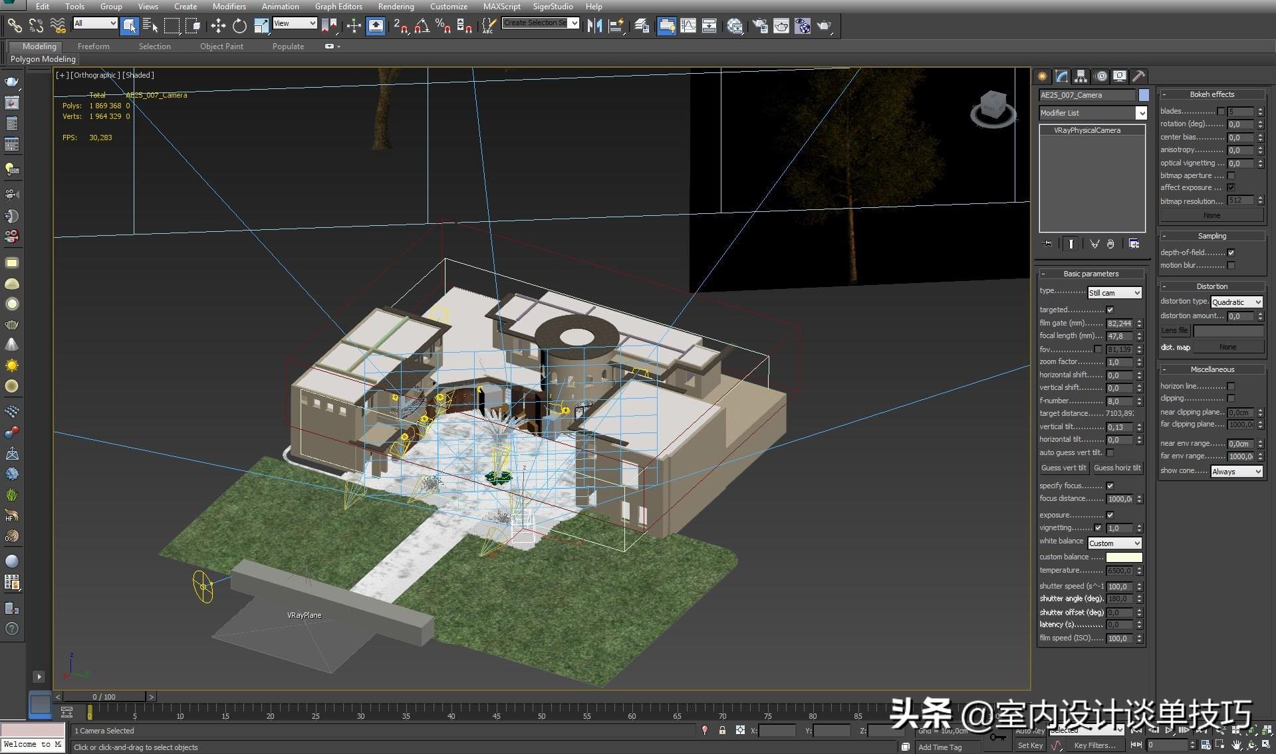Open the Material Editor icon

click(x=735, y=26)
